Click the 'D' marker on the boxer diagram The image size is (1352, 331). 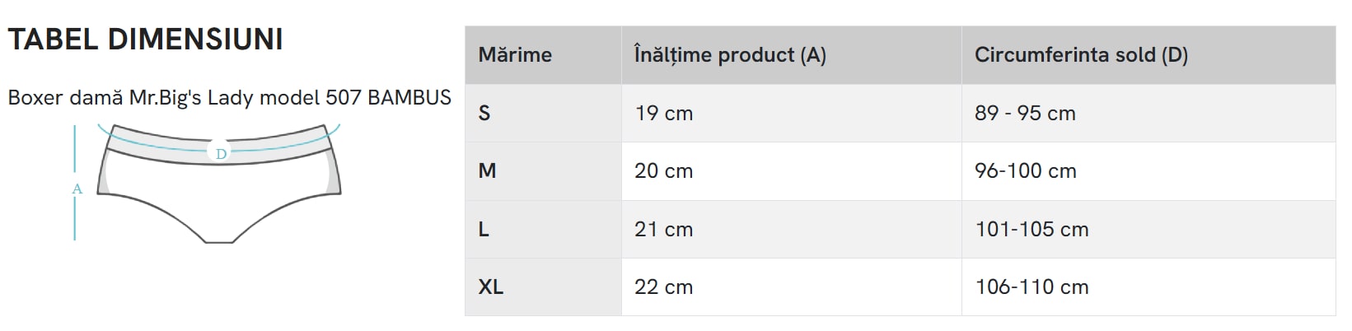(x=221, y=154)
